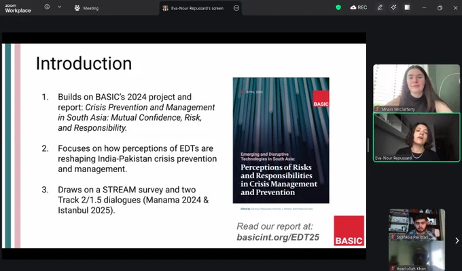
Task: Select Mhairi McClafferty's video tile
Action: click(x=416, y=88)
